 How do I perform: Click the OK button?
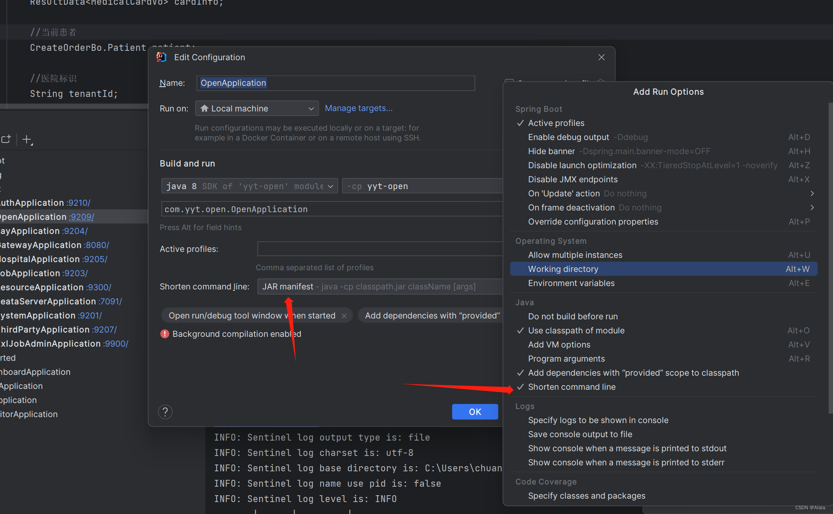(475, 412)
